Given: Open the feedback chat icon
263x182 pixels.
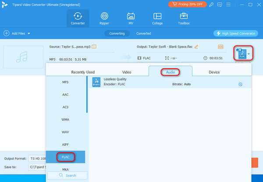Looking at the screenshot, I should coord(220,4).
